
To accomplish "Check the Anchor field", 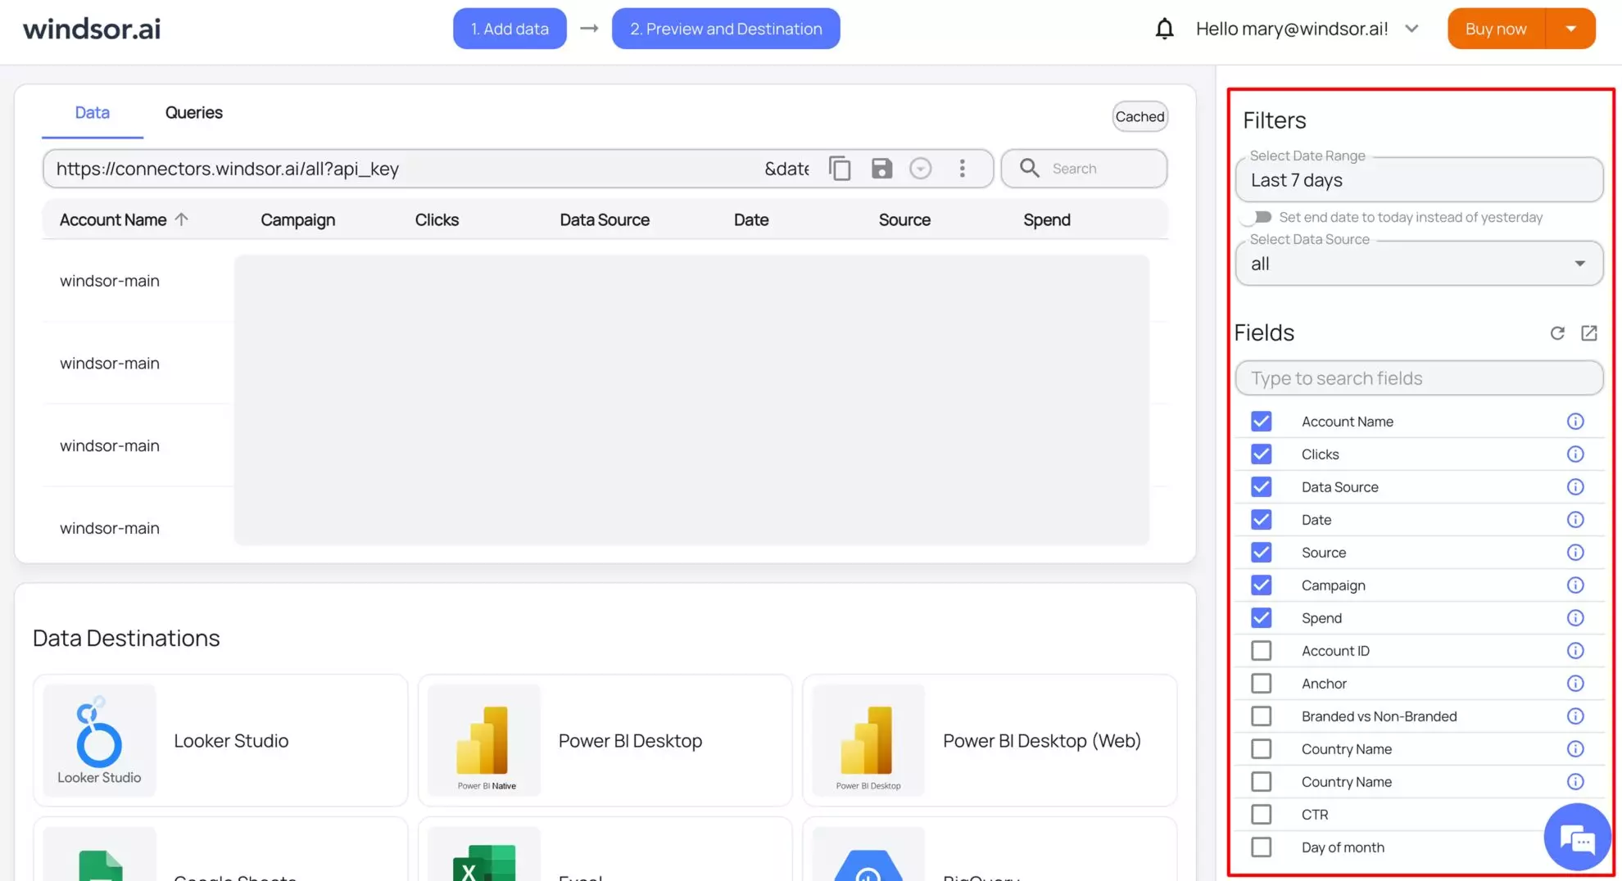I will [x=1262, y=684].
